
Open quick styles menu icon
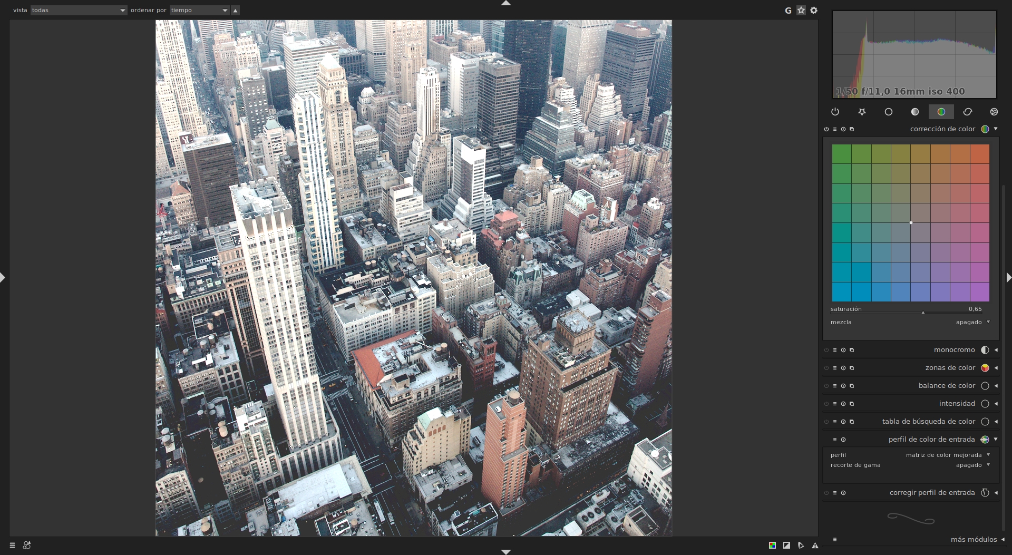27,546
